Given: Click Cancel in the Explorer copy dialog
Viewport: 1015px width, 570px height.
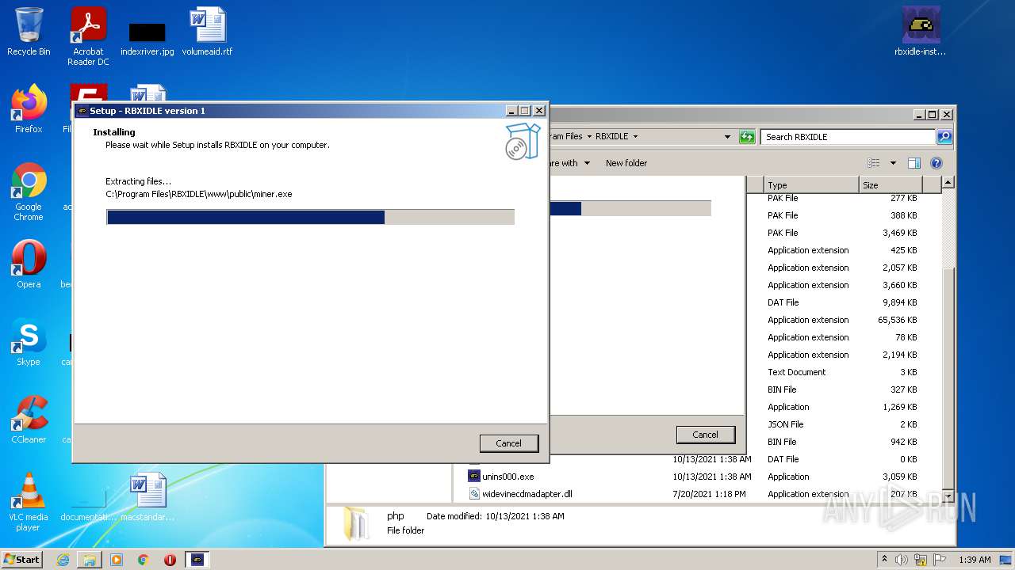Looking at the screenshot, I should [705, 435].
